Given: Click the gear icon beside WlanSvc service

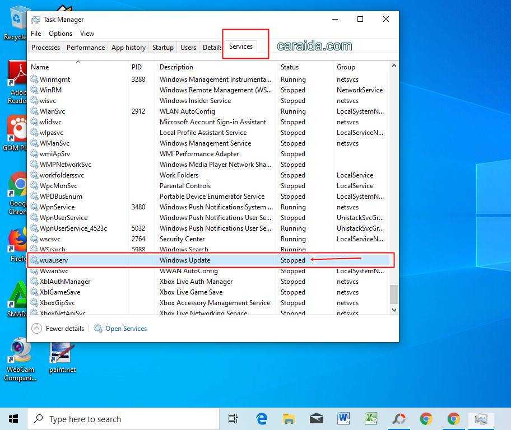Looking at the screenshot, I should click(34, 111).
